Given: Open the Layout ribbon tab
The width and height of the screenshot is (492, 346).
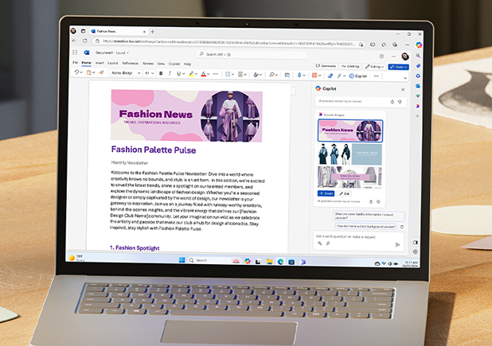Looking at the screenshot, I should point(112,63).
